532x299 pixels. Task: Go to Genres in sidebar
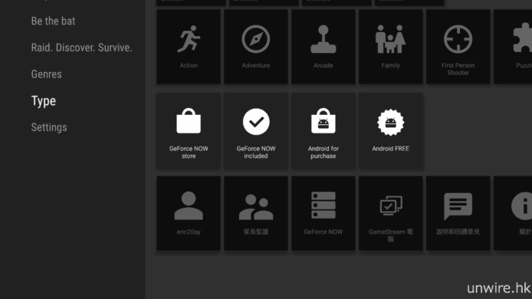tap(47, 74)
